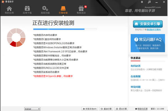
Task: Open the 有问必答 link
Action: pyautogui.click(x=135, y=66)
